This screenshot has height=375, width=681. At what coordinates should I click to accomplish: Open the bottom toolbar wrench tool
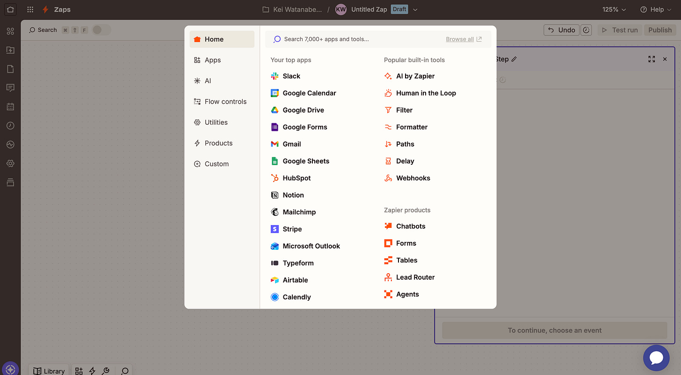click(106, 371)
